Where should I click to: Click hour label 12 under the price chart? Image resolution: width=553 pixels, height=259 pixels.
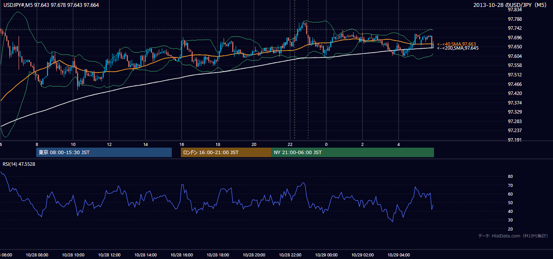pyautogui.click(x=109, y=144)
